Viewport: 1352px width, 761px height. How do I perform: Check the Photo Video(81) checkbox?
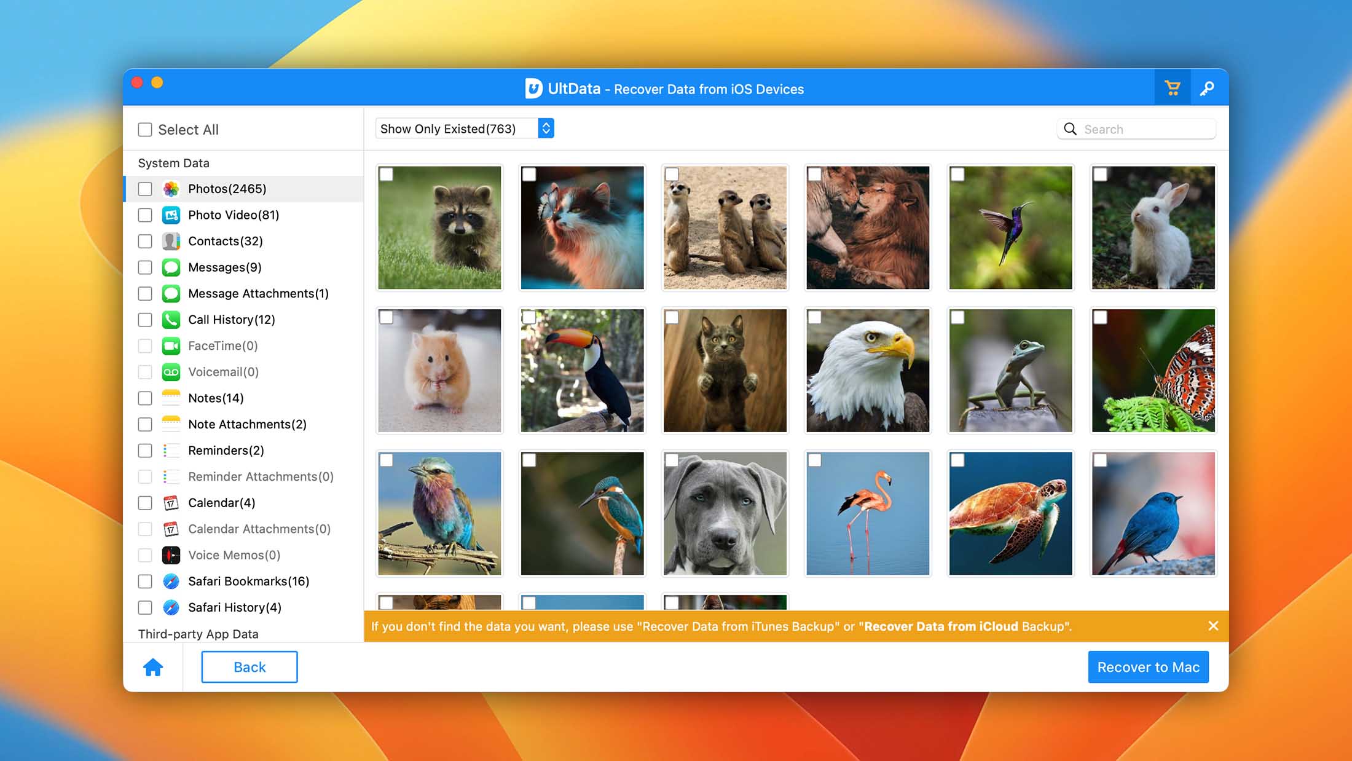pyautogui.click(x=145, y=215)
